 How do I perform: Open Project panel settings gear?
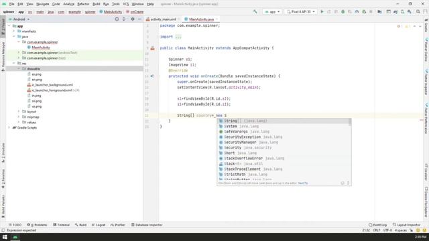click(133, 19)
